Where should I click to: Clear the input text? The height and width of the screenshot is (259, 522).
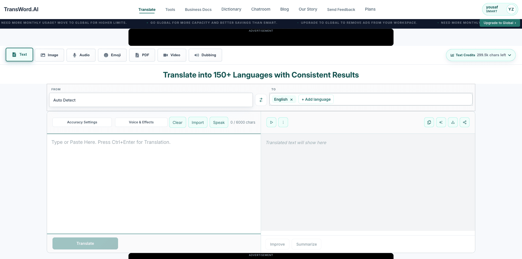[178, 122]
